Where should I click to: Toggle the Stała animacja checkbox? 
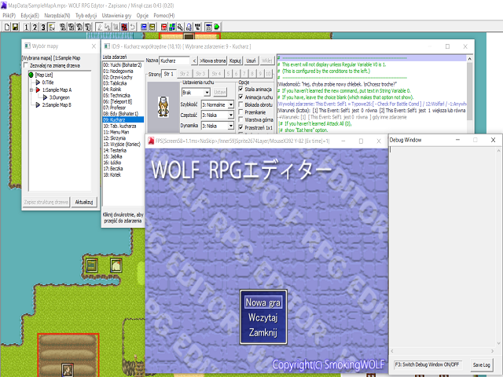pos(241,90)
